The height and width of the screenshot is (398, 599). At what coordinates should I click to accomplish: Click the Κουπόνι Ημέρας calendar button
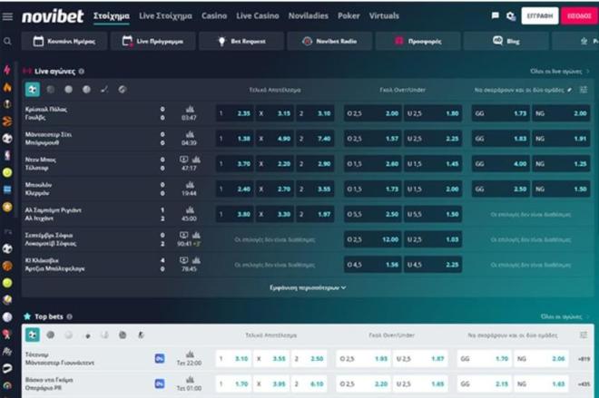64,41
